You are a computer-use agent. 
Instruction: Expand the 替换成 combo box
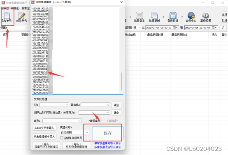108,105
